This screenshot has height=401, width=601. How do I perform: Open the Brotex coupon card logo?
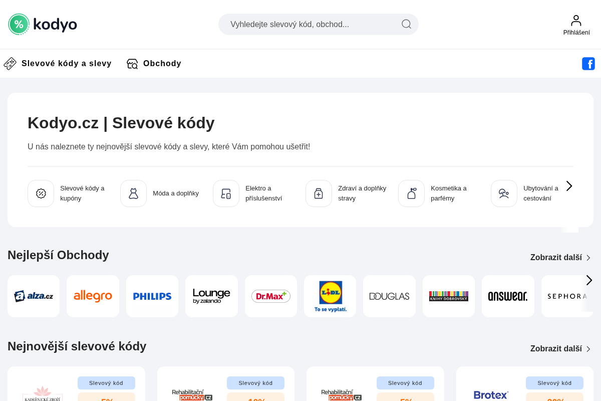491,395
